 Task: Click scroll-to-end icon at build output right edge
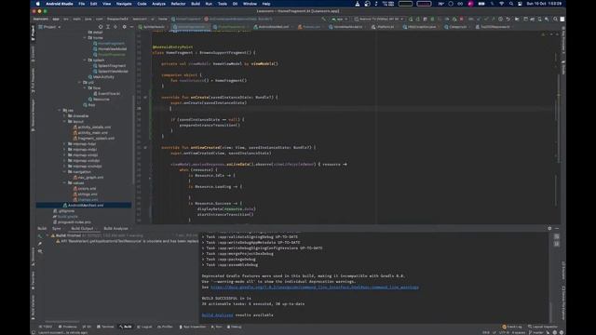click(557, 244)
